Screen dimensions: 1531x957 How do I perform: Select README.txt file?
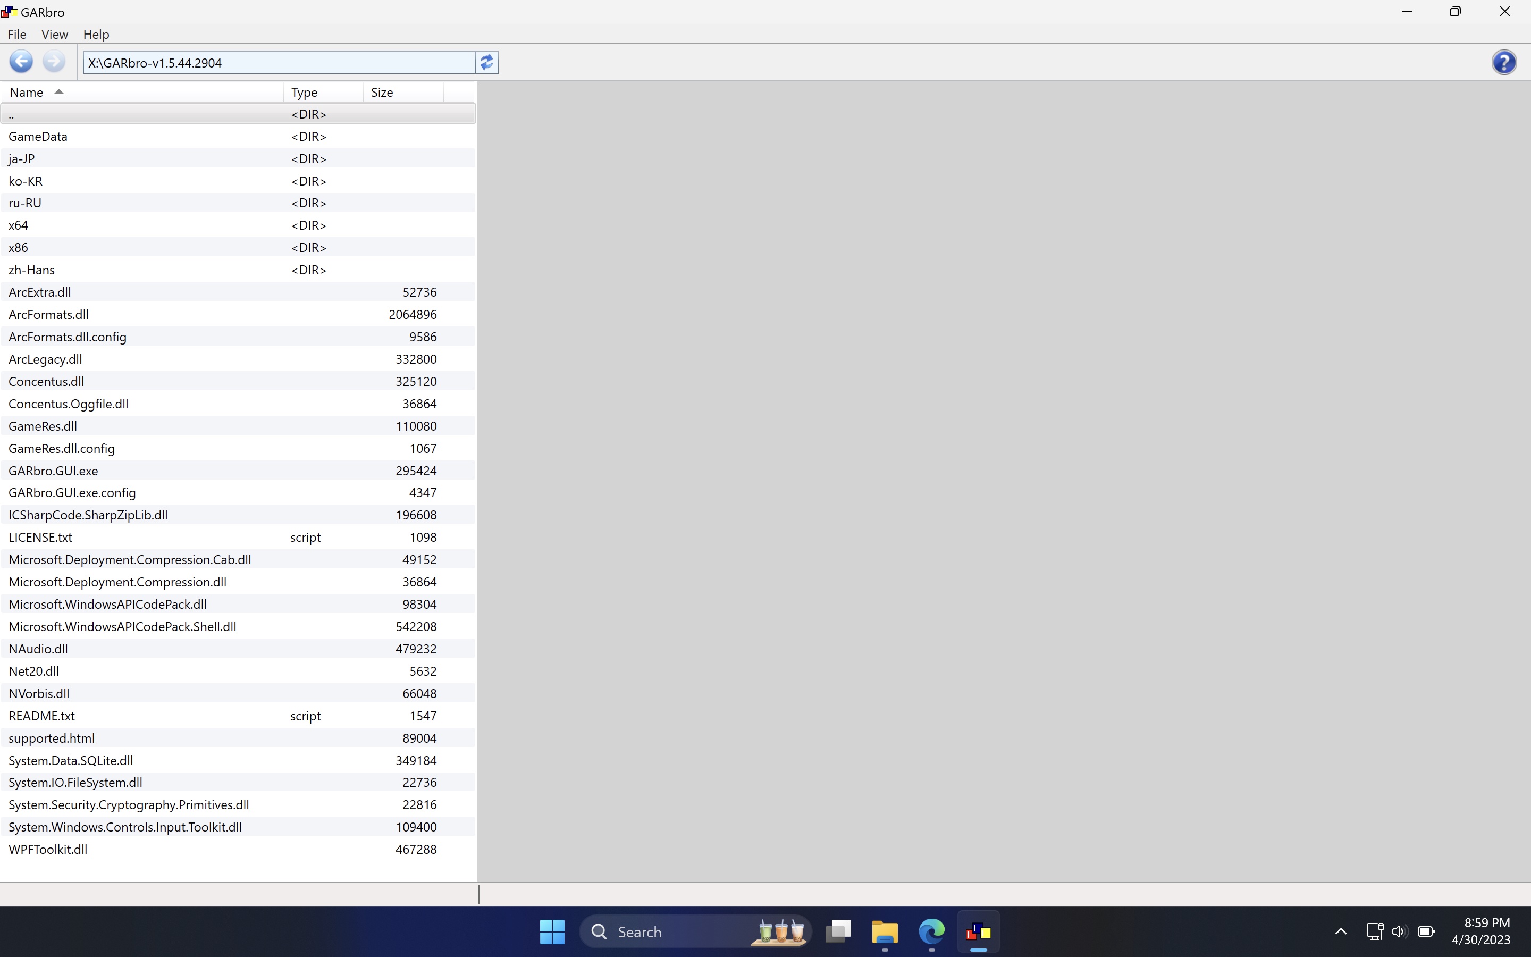238,716
